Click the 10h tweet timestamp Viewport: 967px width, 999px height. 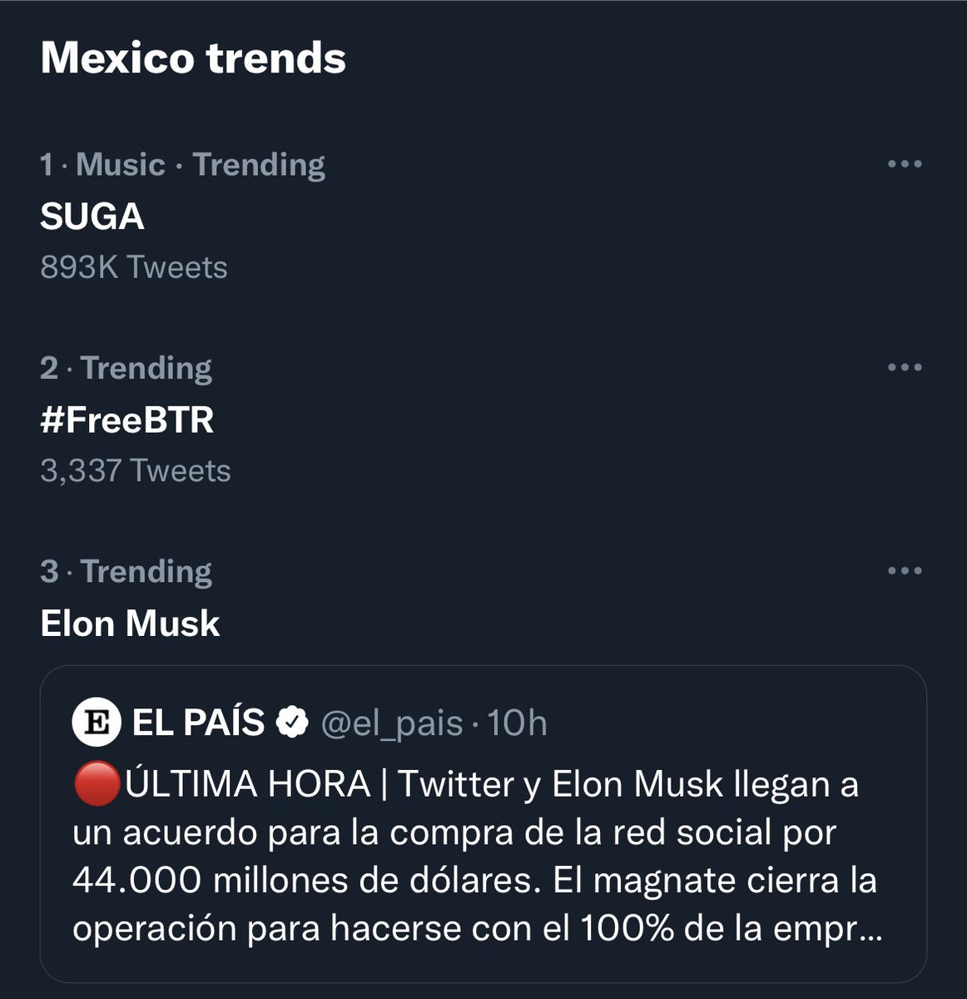517,723
